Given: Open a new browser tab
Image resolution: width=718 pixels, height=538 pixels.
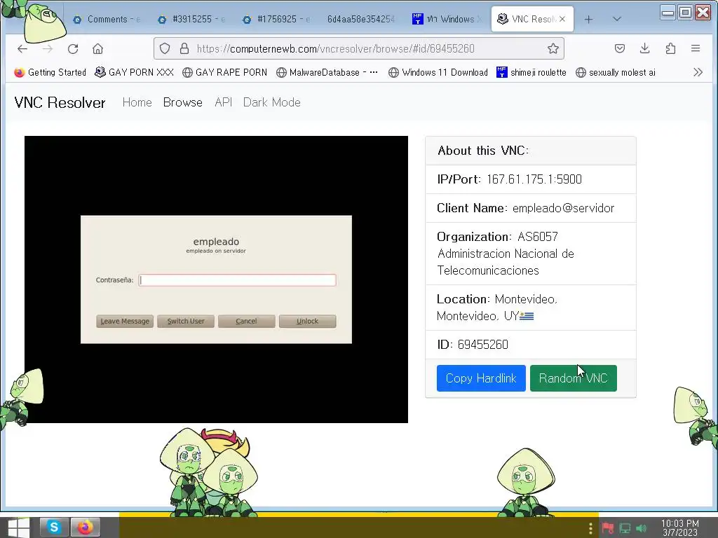Looking at the screenshot, I should (588, 19).
